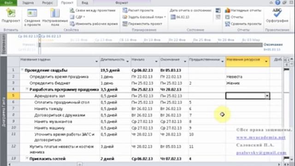Open filter arrow of Предшественники column
The width and height of the screenshot is (295, 166).
(x=222, y=61)
